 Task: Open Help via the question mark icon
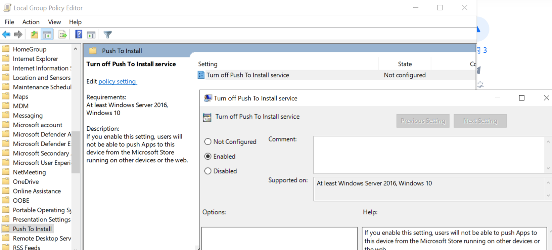coord(79,34)
